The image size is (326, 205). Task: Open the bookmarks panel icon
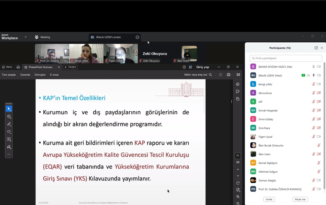point(238,91)
